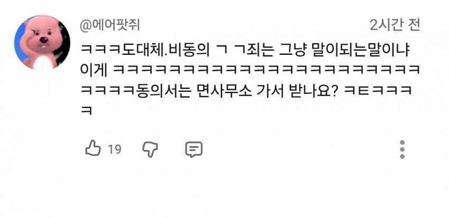Click the like count 19

115,149
